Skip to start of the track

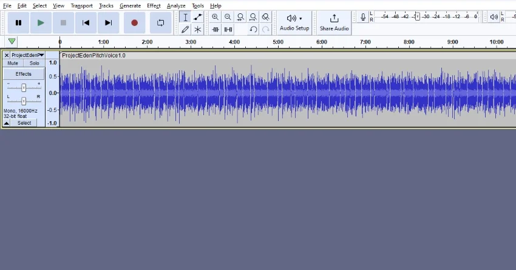[86, 22]
